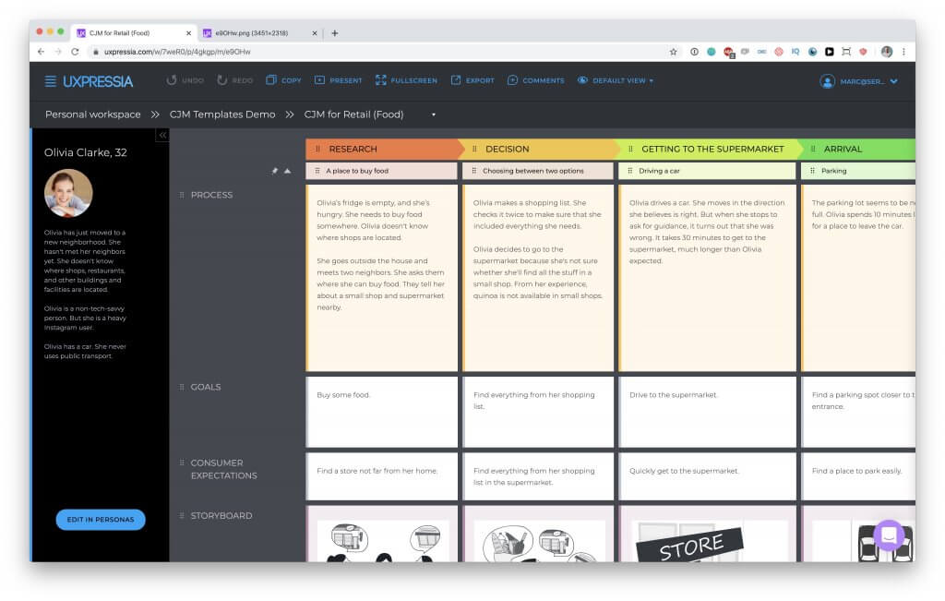Open the Comments panel
The width and height of the screenshot is (945, 601).
point(513,80)
